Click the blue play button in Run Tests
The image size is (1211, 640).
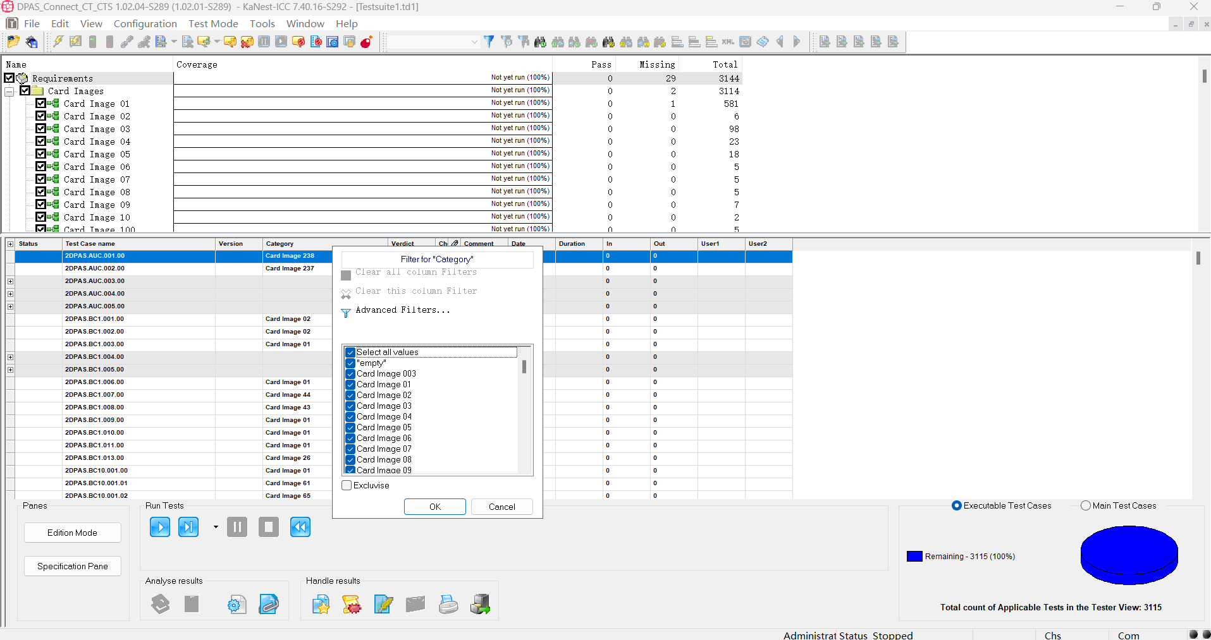[160, 527]
